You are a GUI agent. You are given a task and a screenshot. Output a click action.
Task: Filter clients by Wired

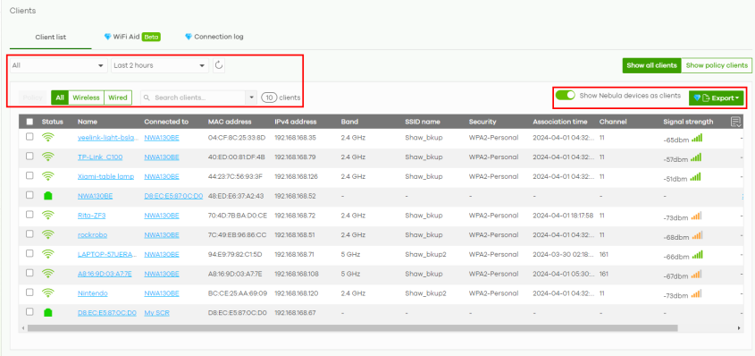click(x=118, y=97)
